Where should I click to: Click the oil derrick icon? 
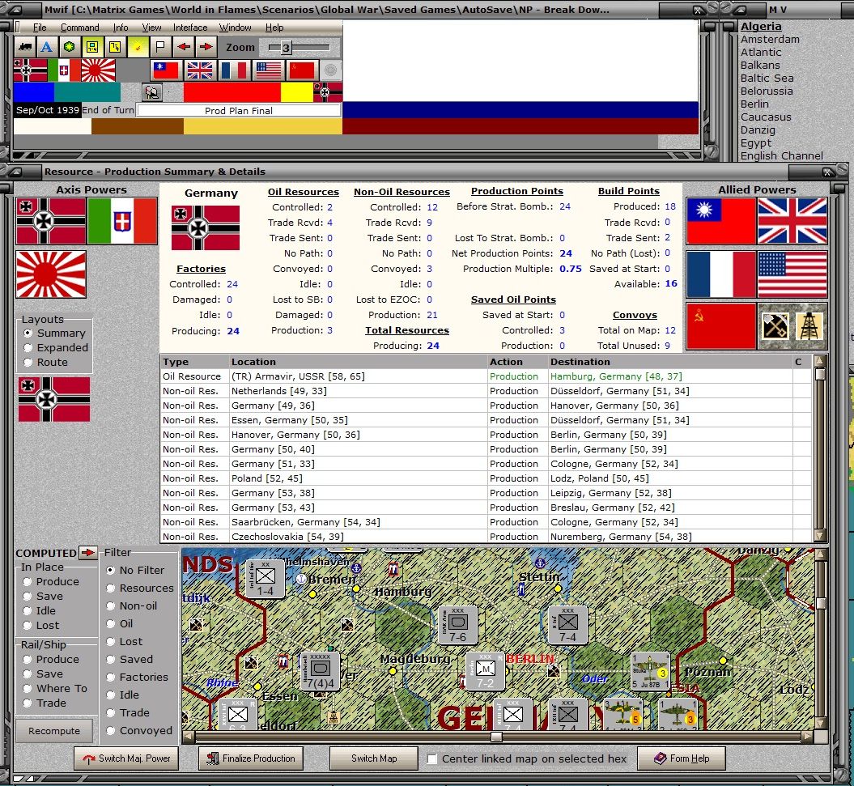point(809,326)
